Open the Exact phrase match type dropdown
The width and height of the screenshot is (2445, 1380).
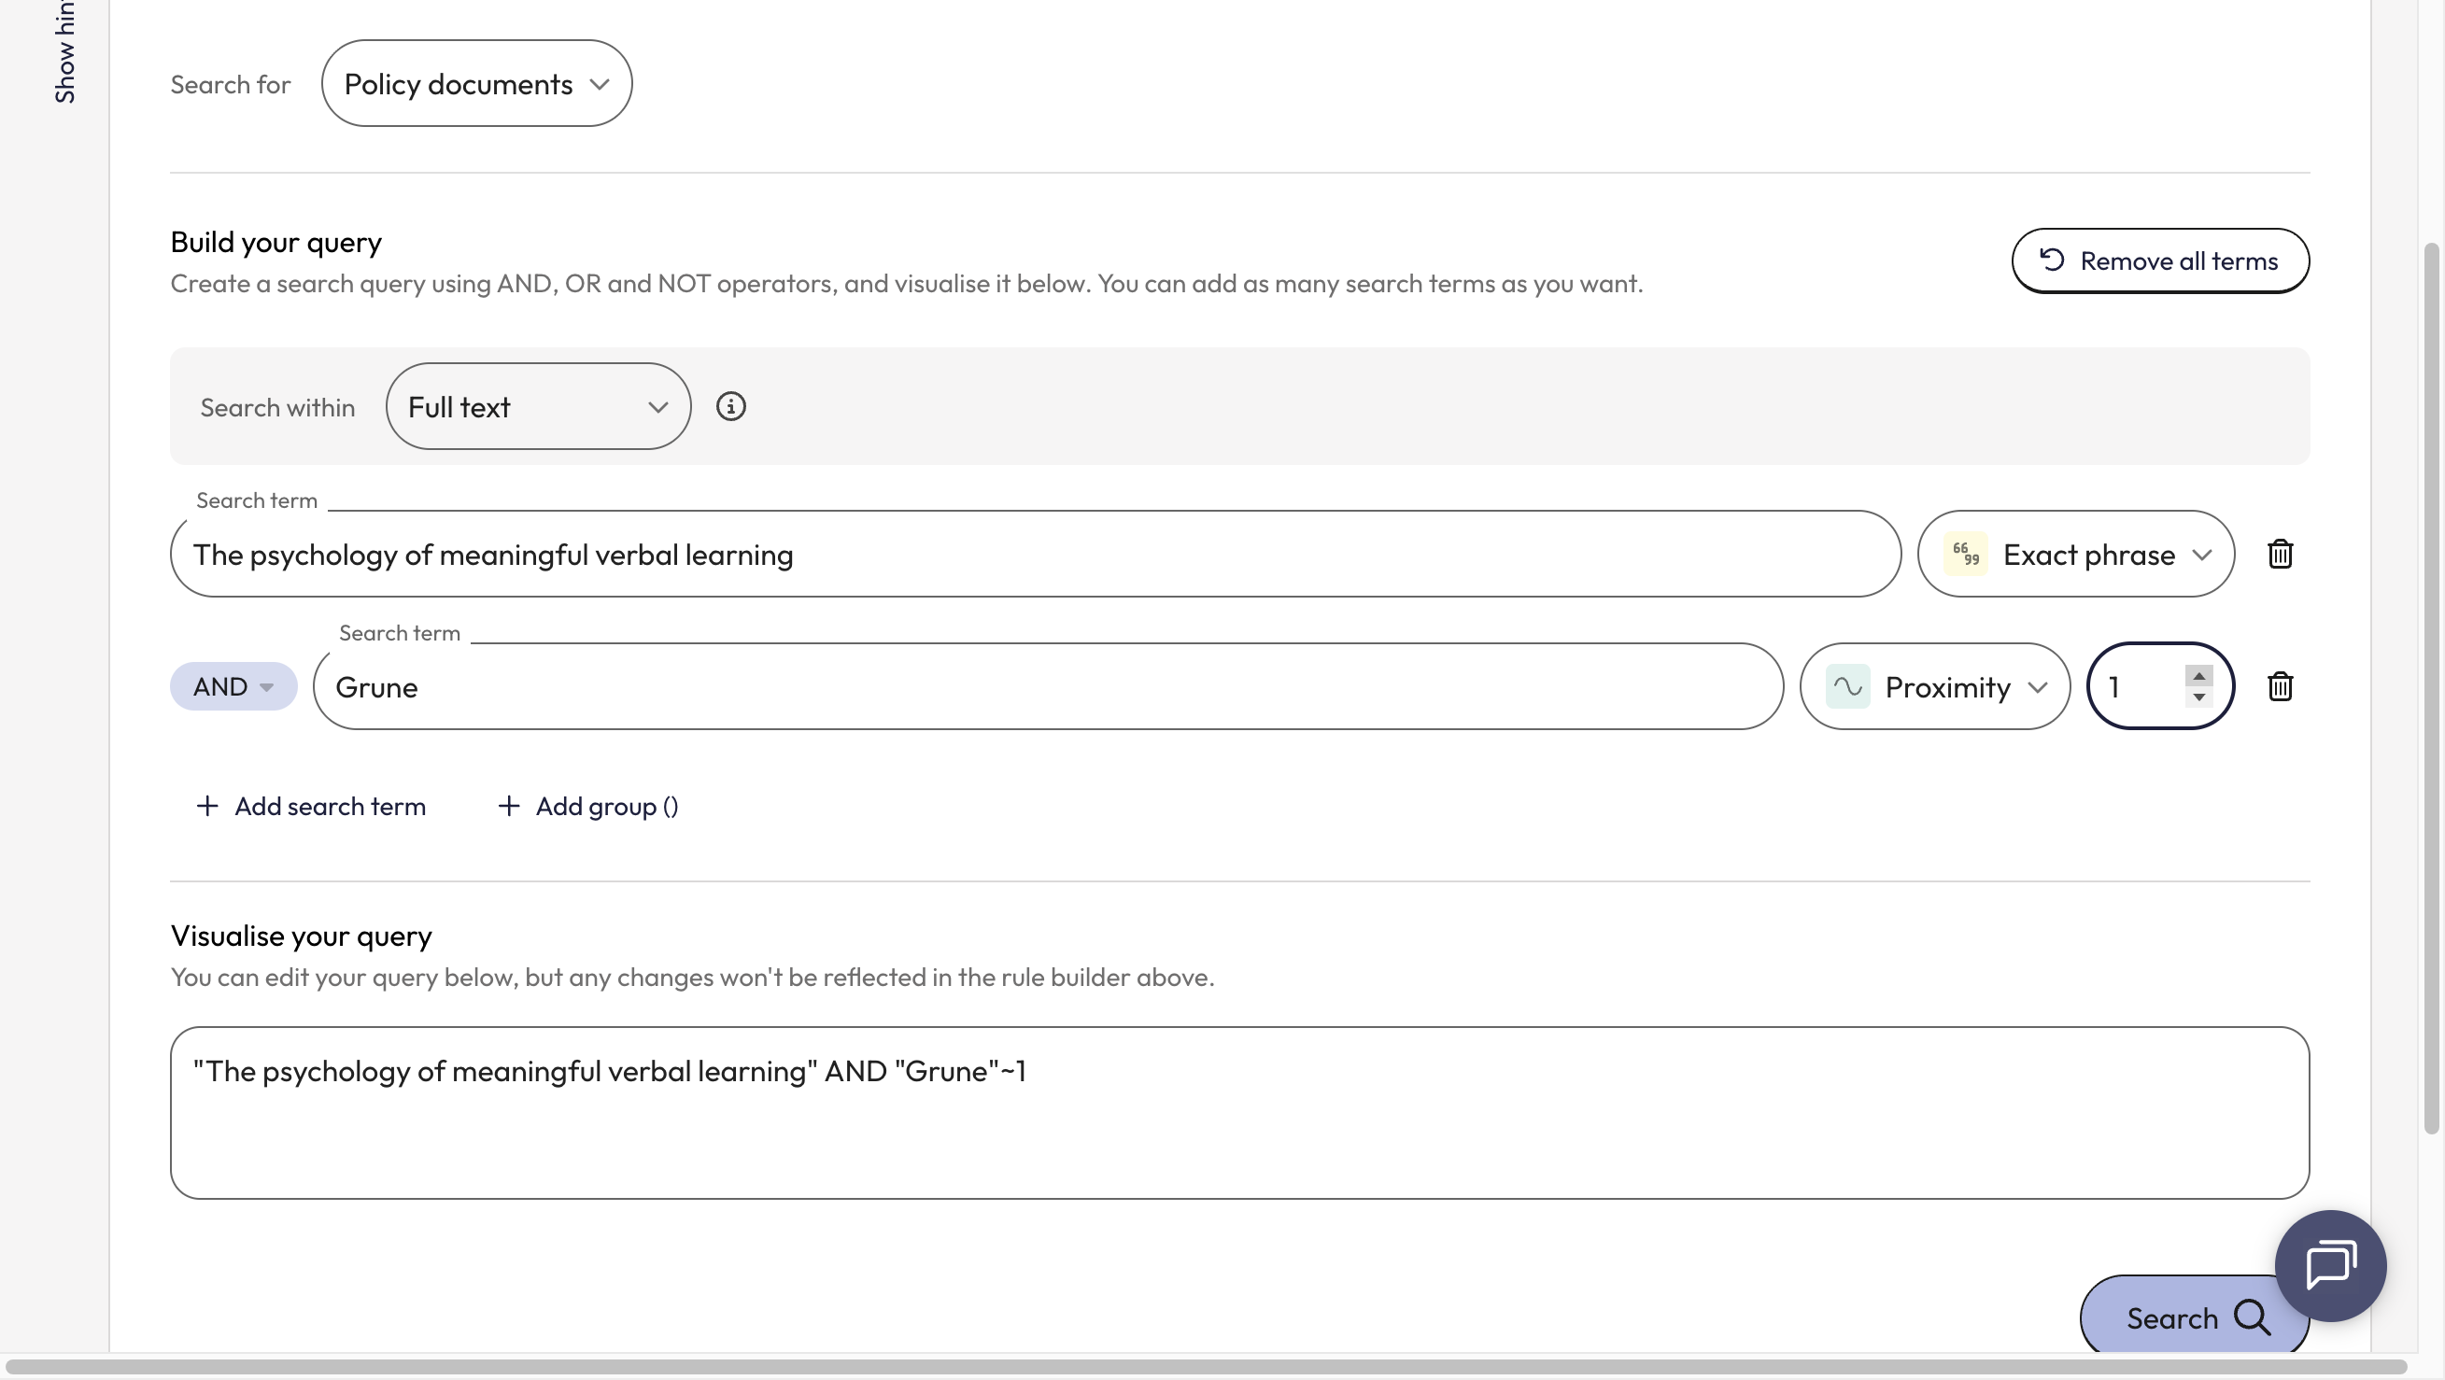(2076, 555)
